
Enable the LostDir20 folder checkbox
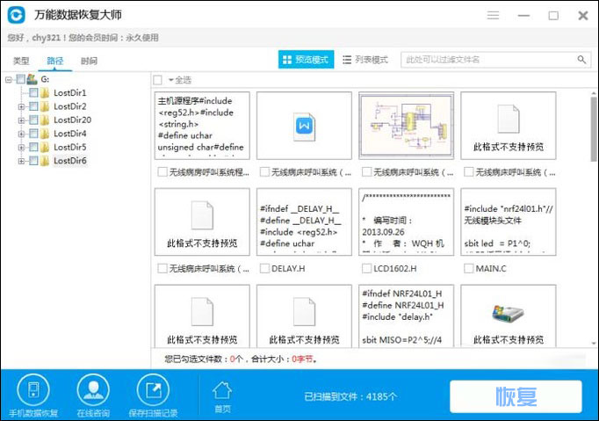(x=33, y=120)
